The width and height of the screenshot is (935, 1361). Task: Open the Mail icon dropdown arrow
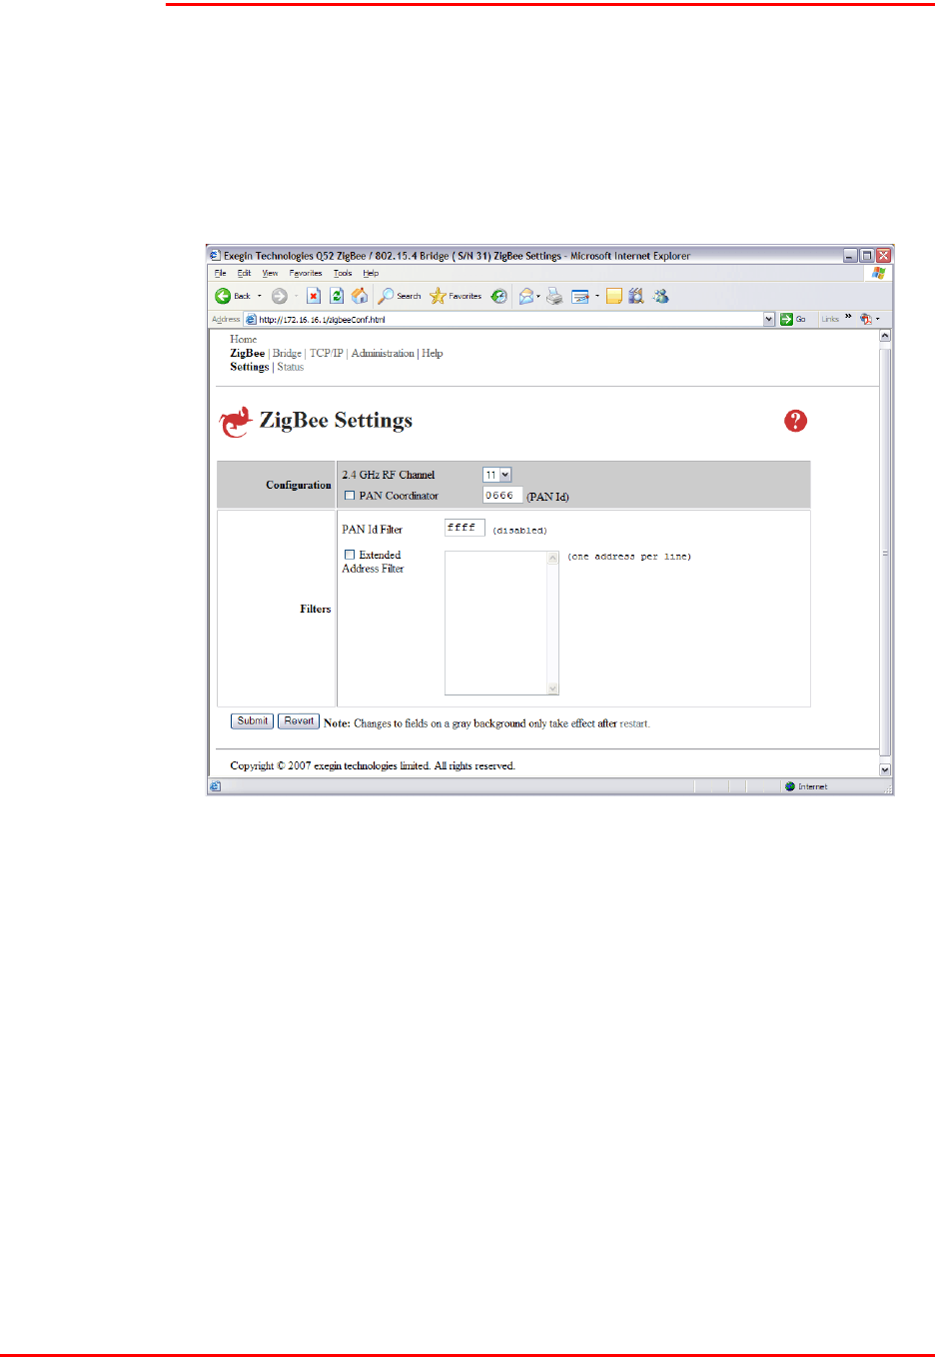click(x=538, y=296)
